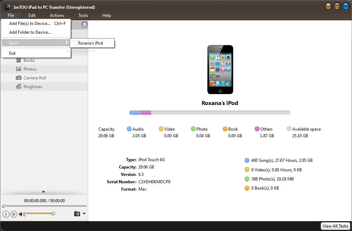The height and width of the screenshot is (231, 352).
Task: Open Ringtones in the sidebar
Action: (44, 87)
